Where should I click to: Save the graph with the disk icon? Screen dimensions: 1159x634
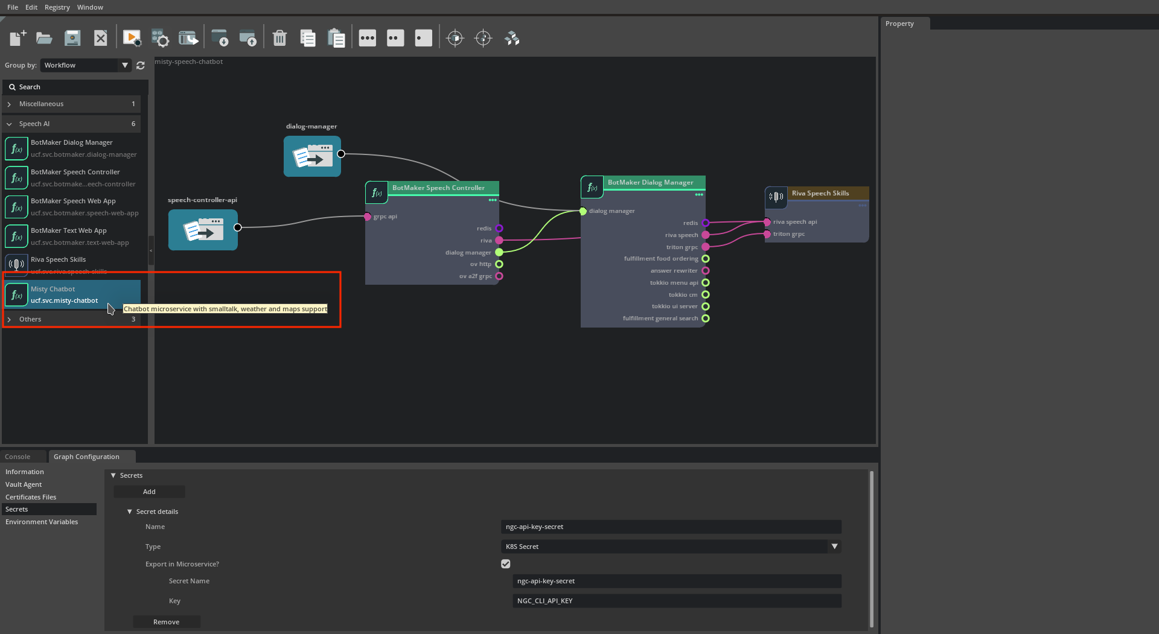[72, 38]
